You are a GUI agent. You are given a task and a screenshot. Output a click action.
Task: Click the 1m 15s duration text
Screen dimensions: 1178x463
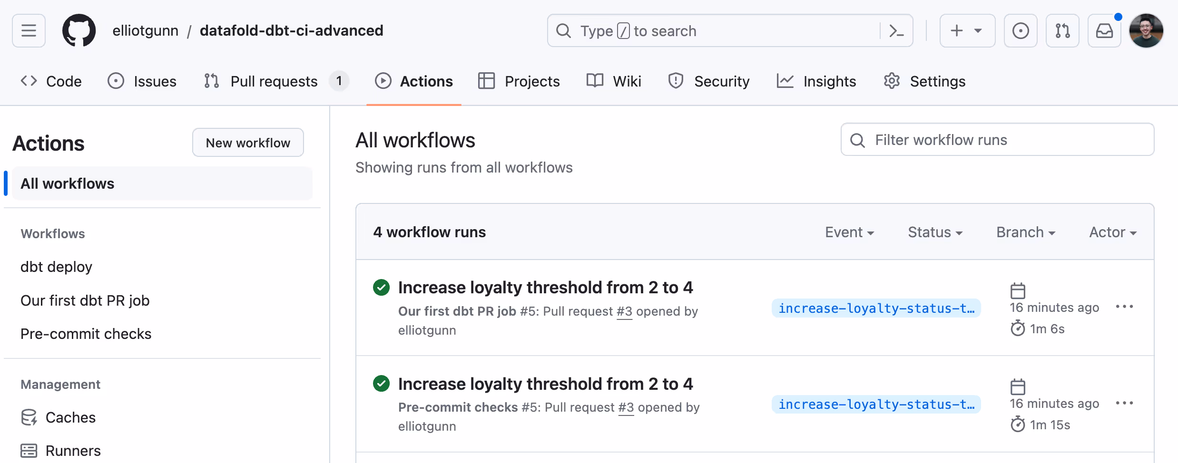point(1050,424)
